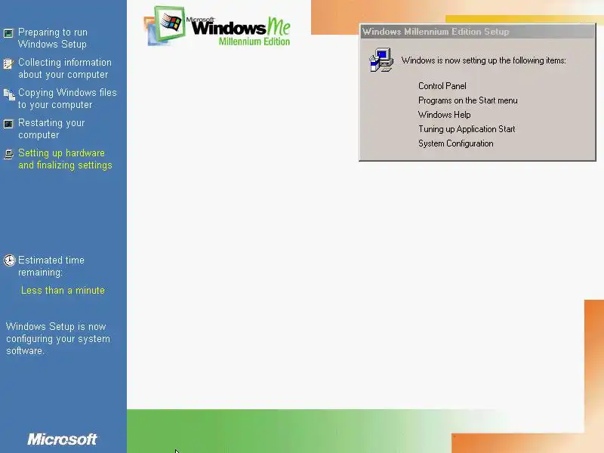604x453 pixels.
Task: Click "Estimated time remaining" label
Action: [51, 267]
